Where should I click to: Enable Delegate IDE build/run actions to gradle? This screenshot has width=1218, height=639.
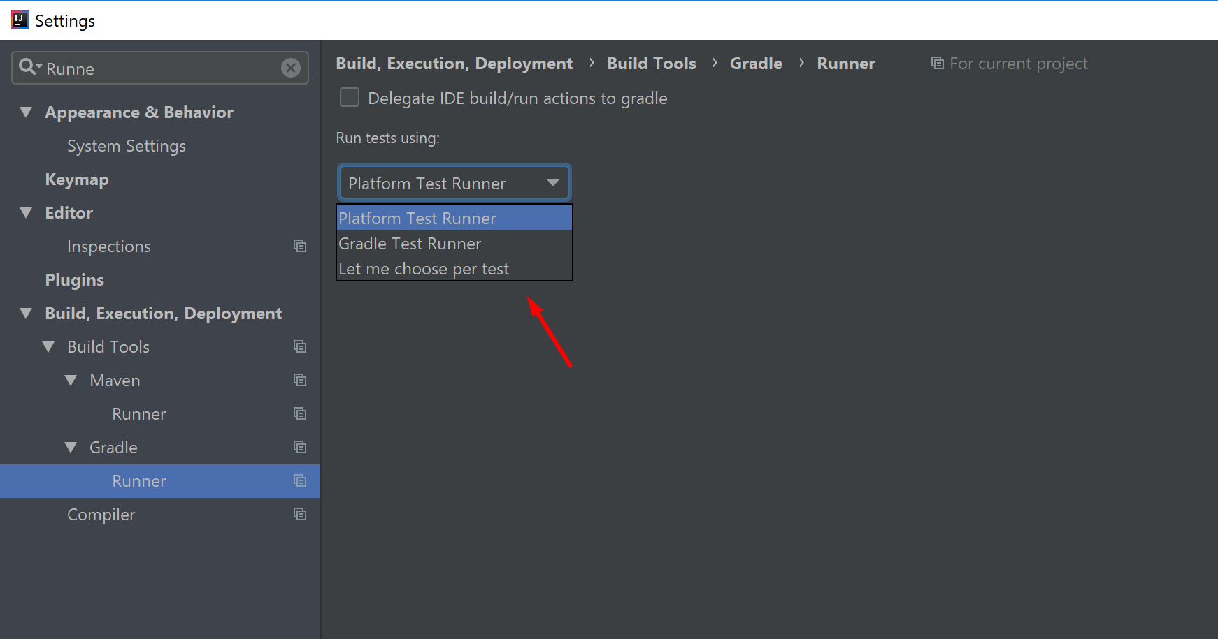(349, 97)
